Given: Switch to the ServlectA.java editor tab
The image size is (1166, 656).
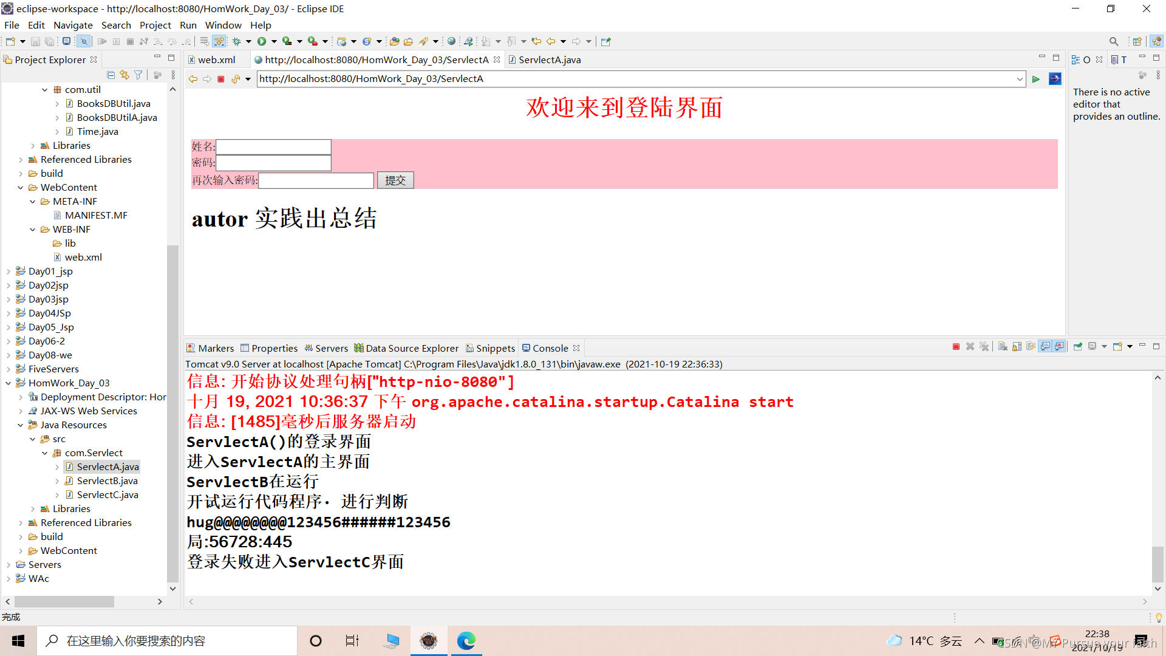Looking at the screenshot, I should pos(549,60).
